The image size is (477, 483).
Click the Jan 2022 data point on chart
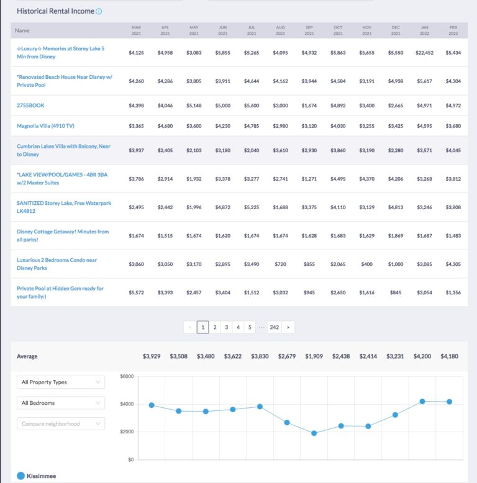(422, 401)
